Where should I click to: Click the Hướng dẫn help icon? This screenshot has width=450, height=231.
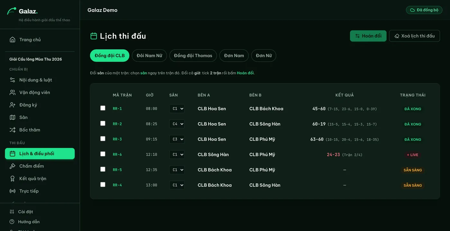coord(12,222)
